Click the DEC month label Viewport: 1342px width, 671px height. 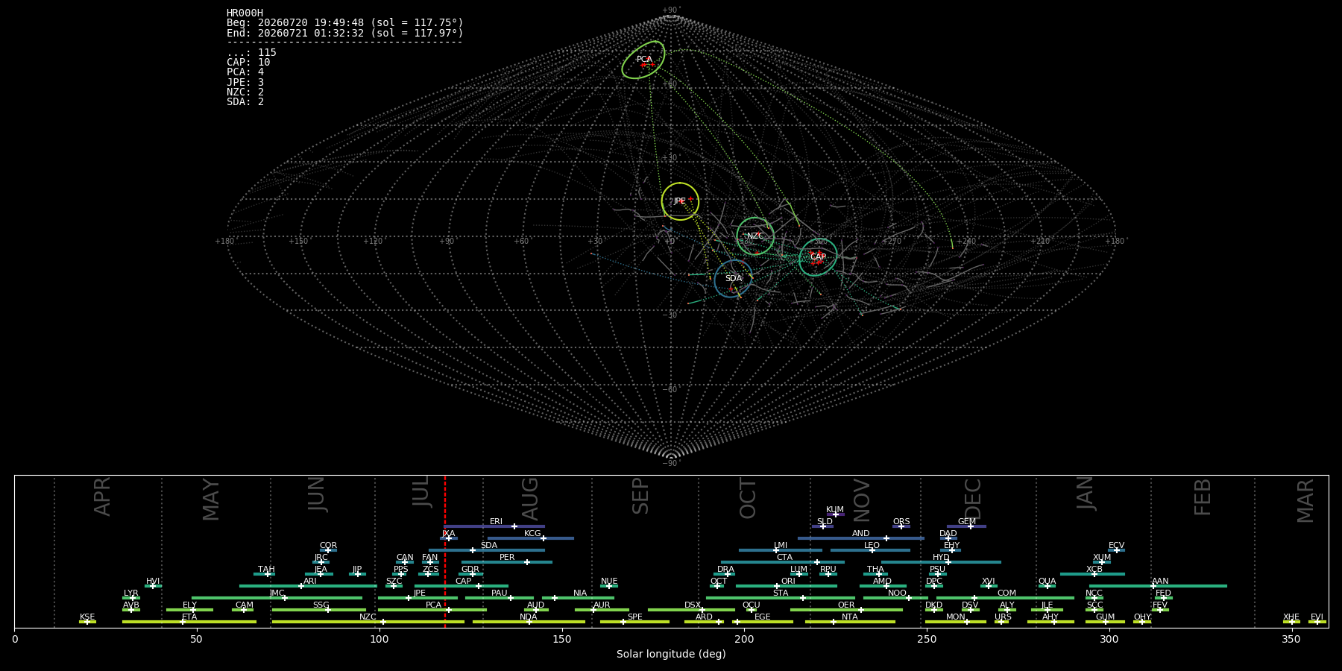click(973, 499)
